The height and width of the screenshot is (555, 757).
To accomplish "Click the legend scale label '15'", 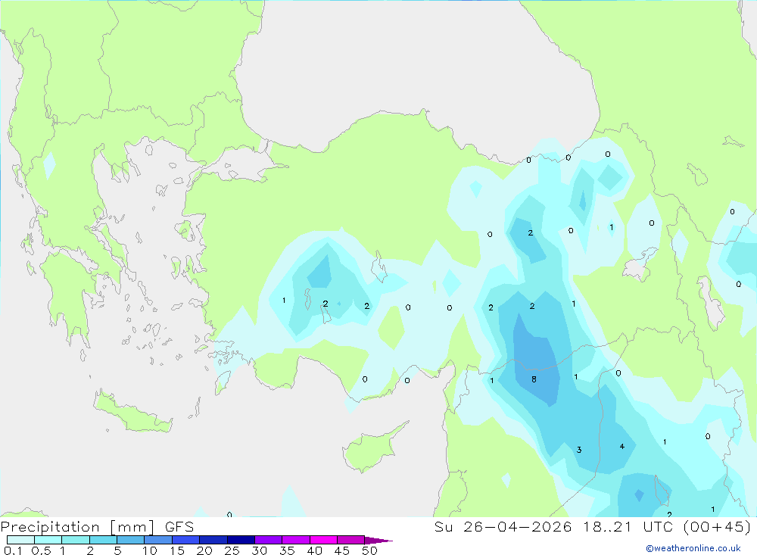I will [x=176, y=550].
